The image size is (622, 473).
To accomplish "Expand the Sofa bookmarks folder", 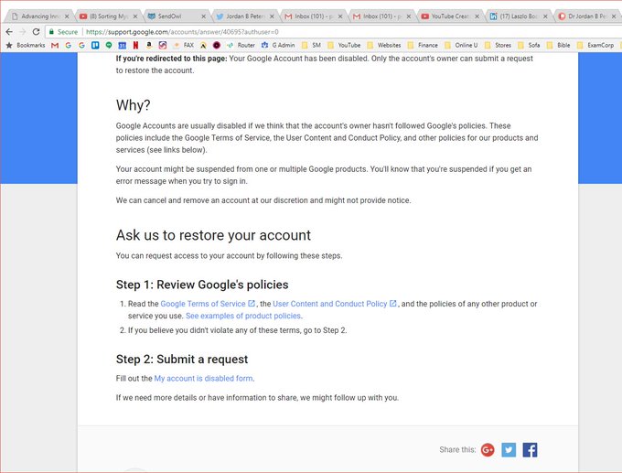I will point(530,45).
